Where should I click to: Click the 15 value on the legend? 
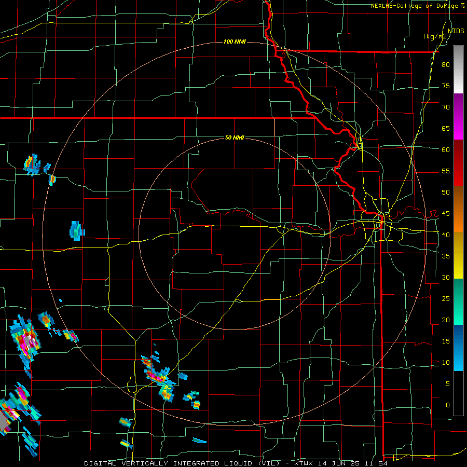coord(446,341)
